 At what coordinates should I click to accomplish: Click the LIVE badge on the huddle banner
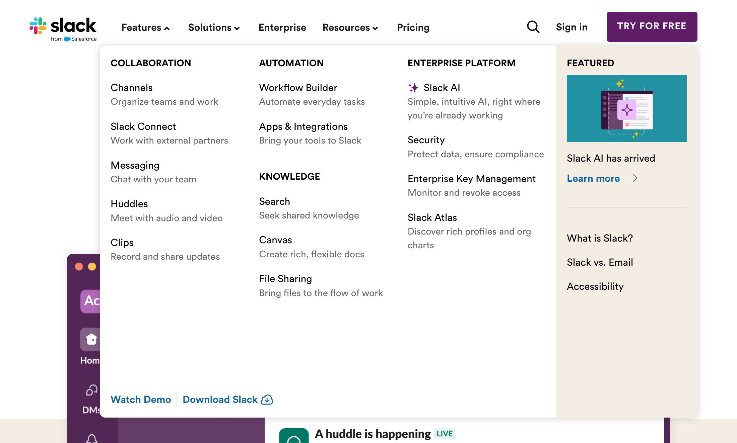tap(445, 434)
